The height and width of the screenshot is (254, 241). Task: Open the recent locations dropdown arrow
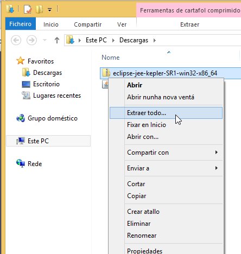[45, 40]
